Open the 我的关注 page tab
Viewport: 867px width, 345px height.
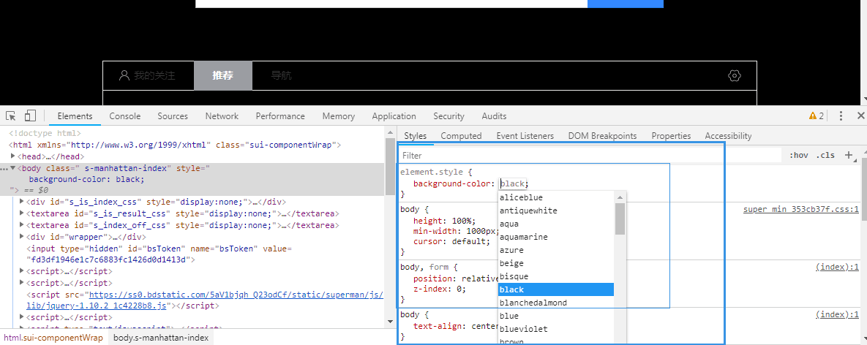click(149, 75)
